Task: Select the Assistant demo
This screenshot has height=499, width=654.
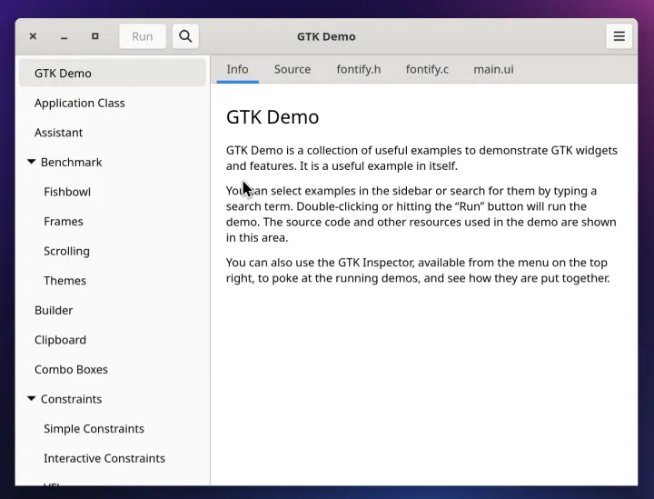Action: (x=113, y=133)
